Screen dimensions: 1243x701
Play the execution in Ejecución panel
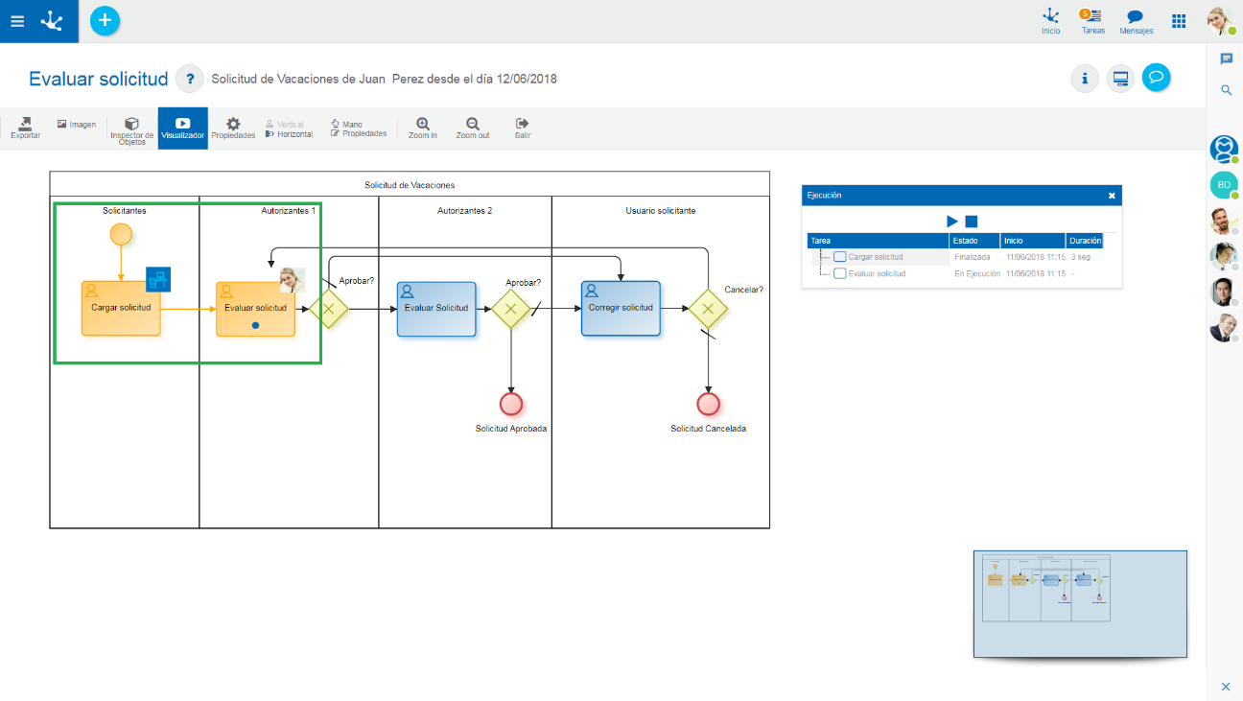952,222
